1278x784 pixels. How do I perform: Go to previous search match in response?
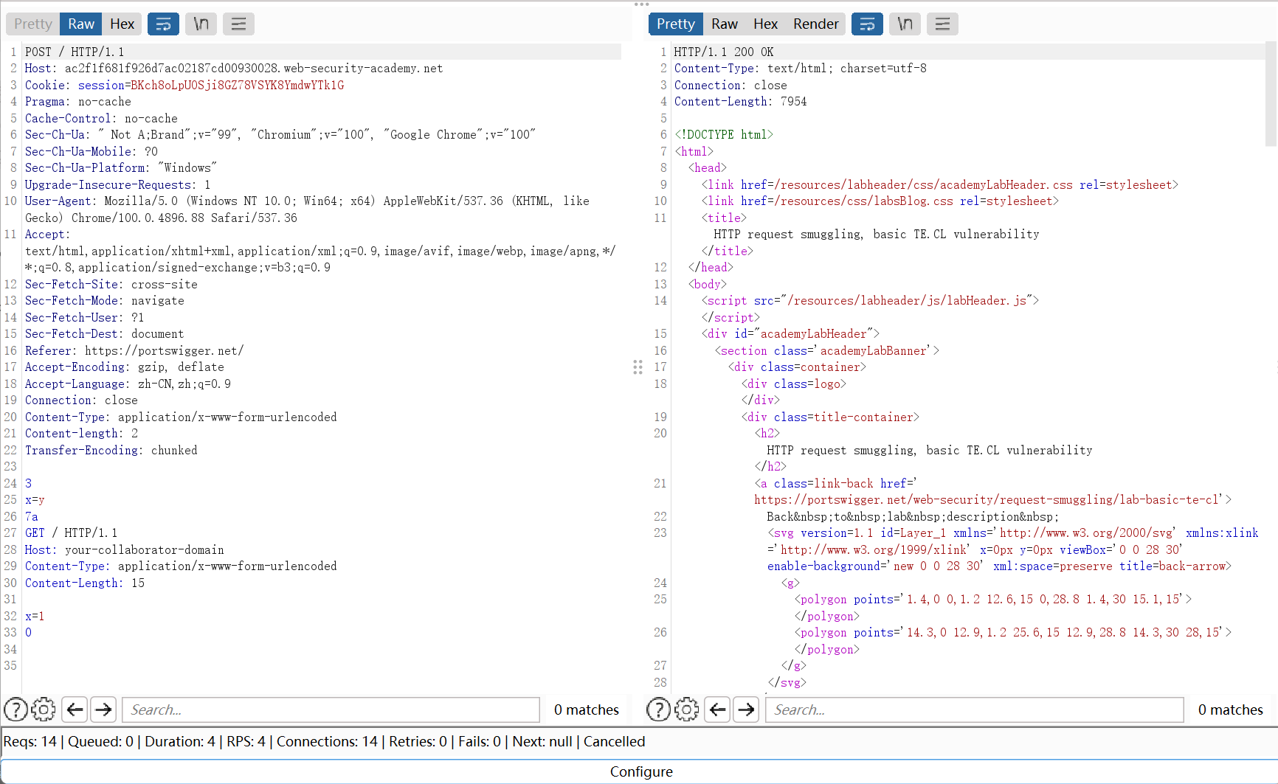tap(717, 710)
